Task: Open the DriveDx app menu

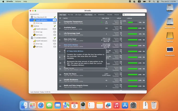Action: click(x=10, y=2)
